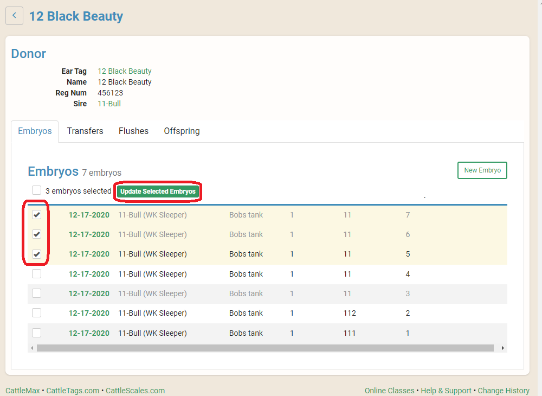Switch to the Flushes tab
Viewport: 542px width, 396px height.
pyautogui.click(x=133, y=131)
